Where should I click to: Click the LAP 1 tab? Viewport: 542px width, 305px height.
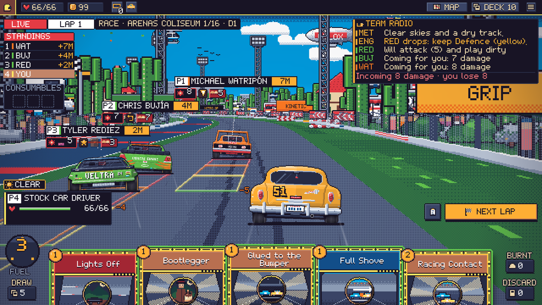tap(70, 24)
